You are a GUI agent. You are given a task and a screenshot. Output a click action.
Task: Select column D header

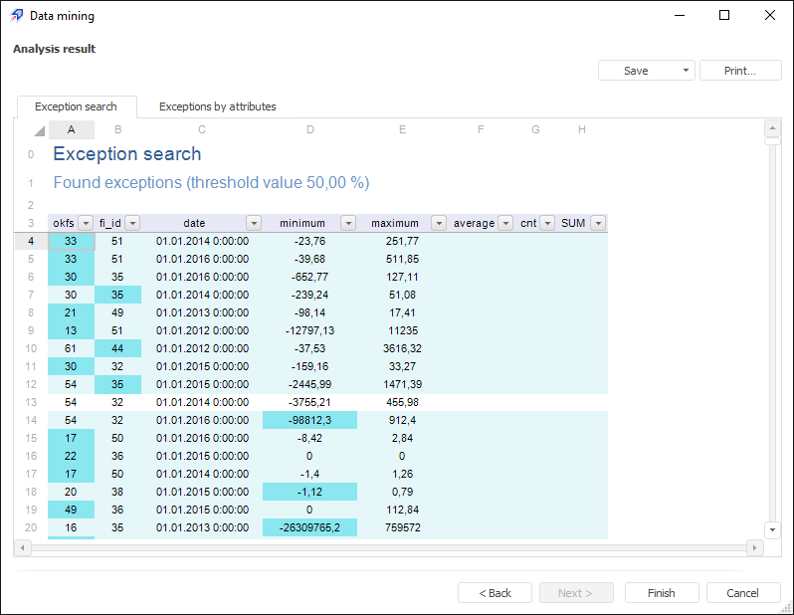point(310,129)
